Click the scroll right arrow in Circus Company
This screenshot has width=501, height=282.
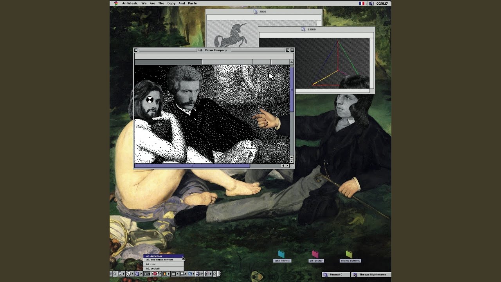click(x=287, y=166)
